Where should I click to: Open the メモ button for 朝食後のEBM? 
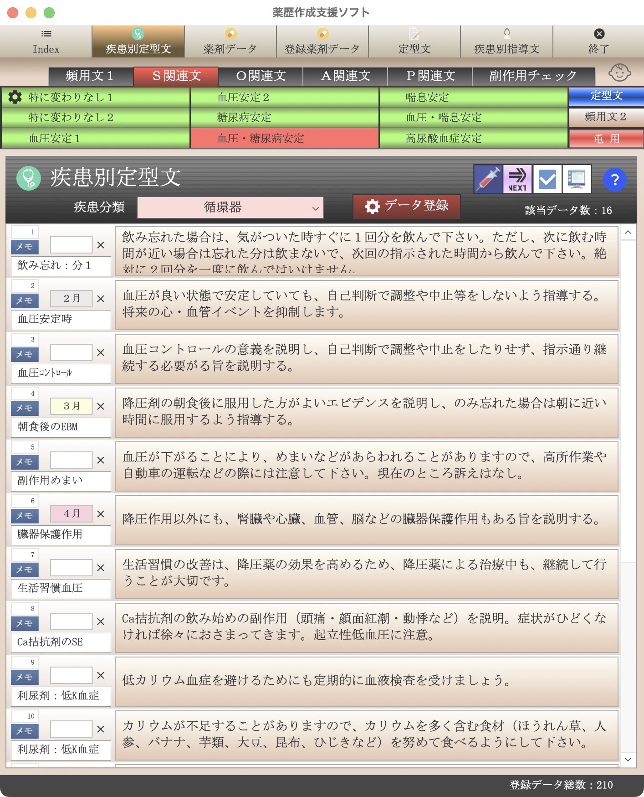tap(25, 408)
